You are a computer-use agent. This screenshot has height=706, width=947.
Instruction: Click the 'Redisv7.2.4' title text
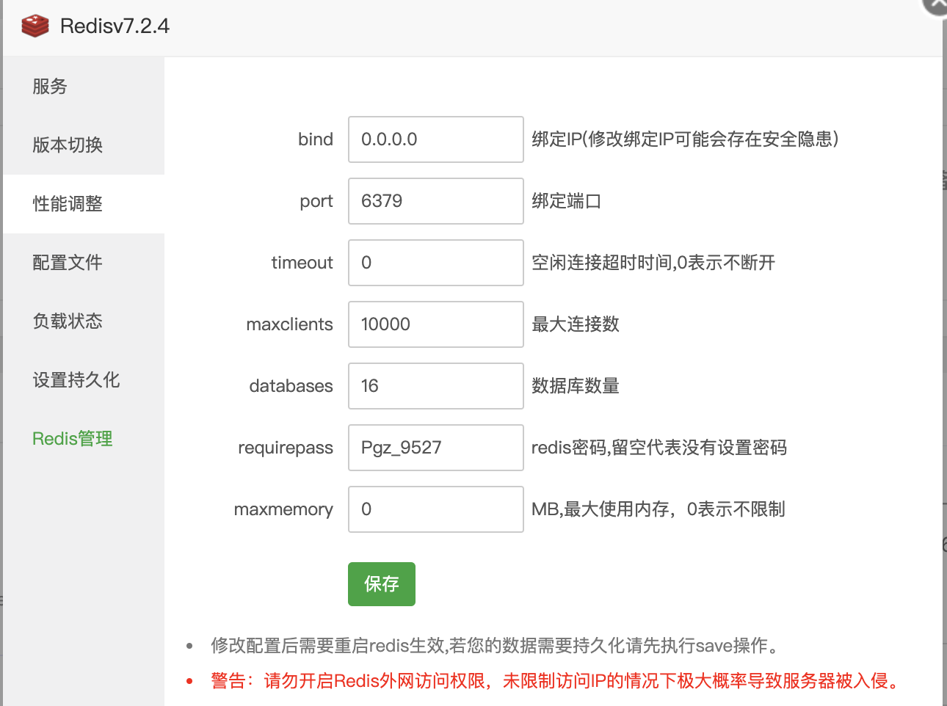point(115,26)
